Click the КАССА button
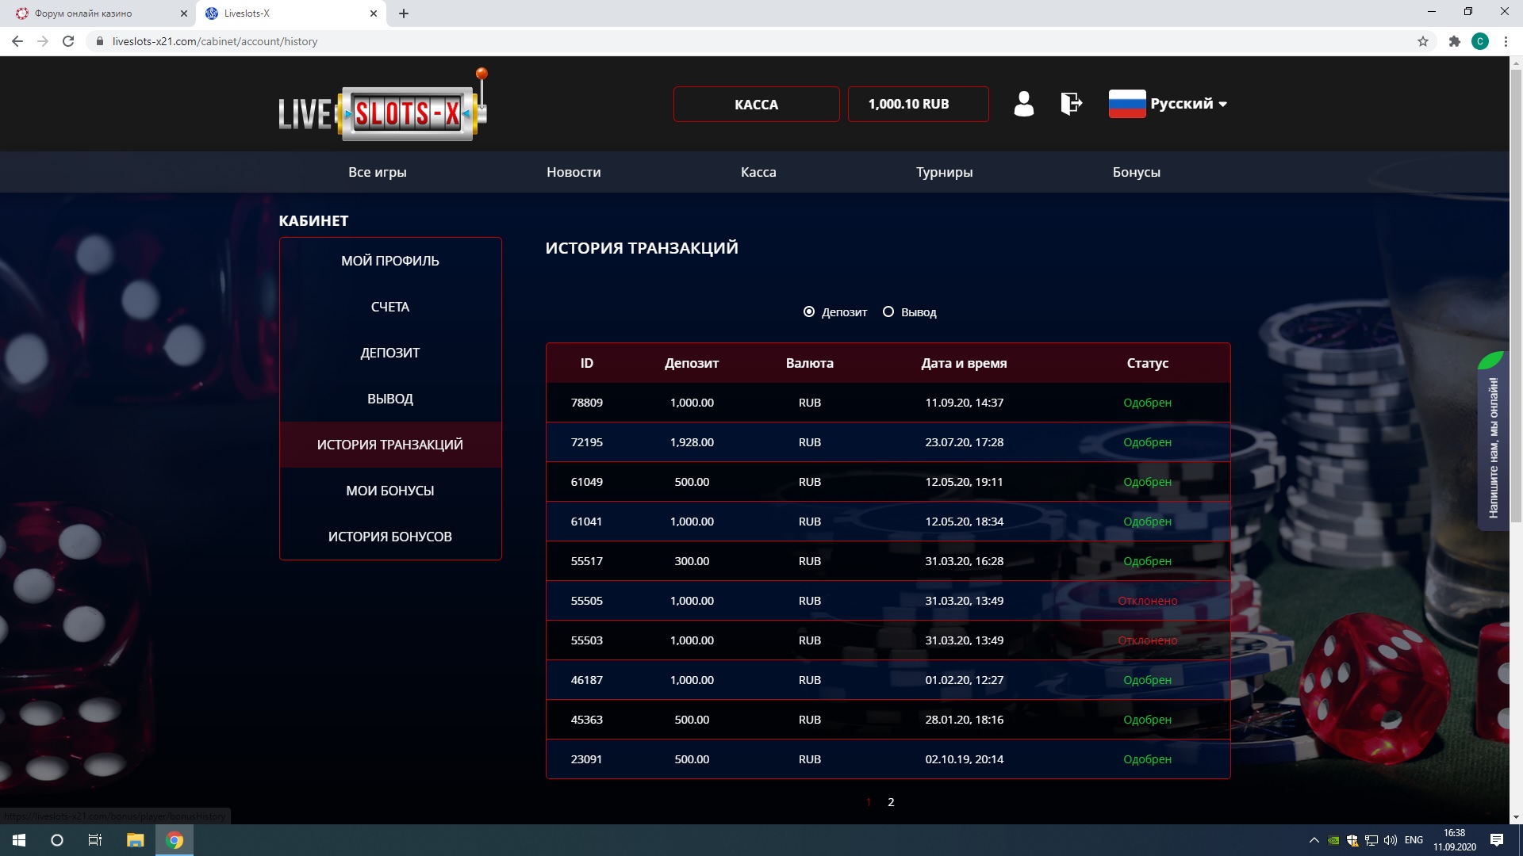1523x856 pixels. [x=756, y=105]
